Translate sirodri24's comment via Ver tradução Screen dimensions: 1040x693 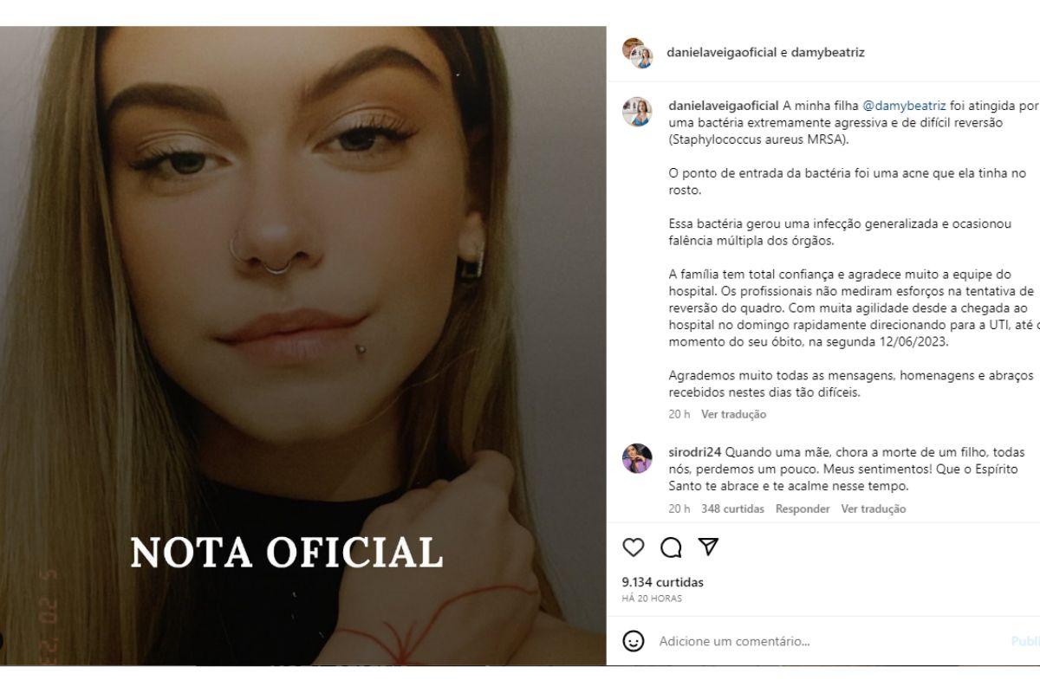pos(873,508)
